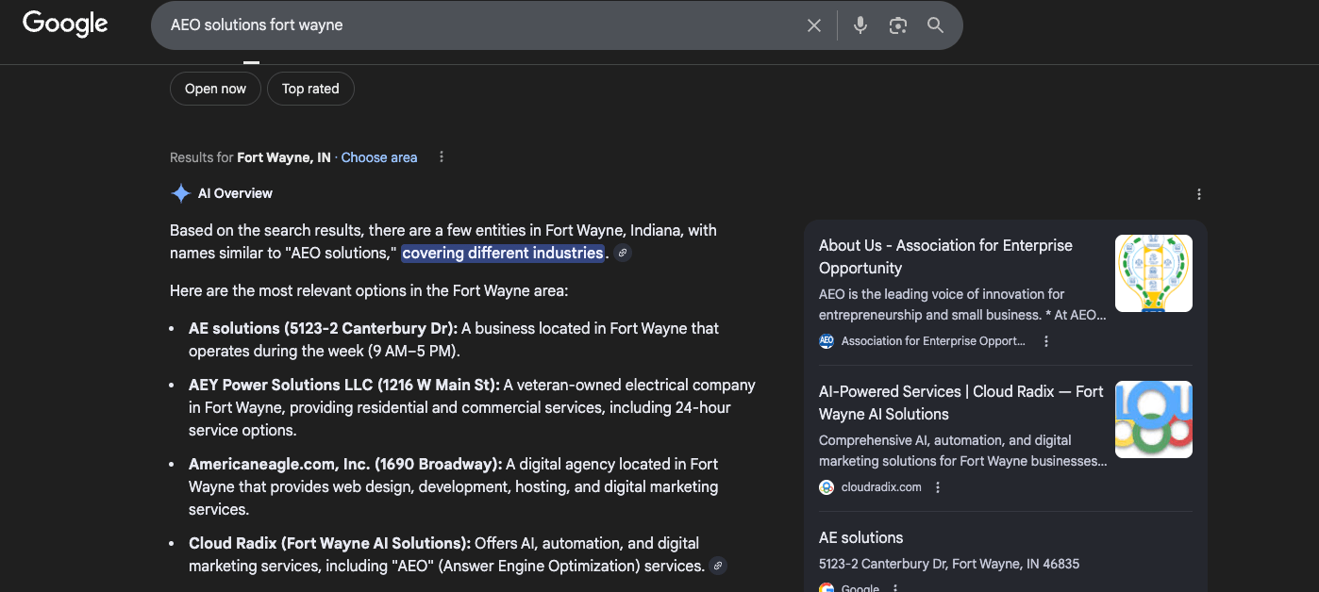Clear the search box using the X icon
The image size is (1319, 592).
813,25
